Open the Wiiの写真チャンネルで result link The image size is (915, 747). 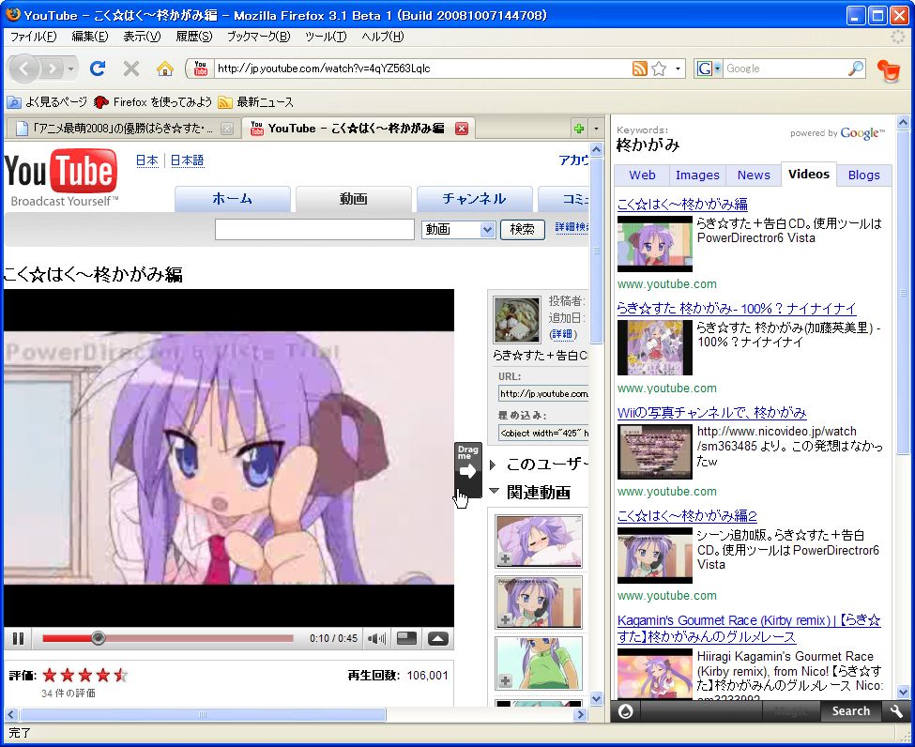[x=712, y=413]
